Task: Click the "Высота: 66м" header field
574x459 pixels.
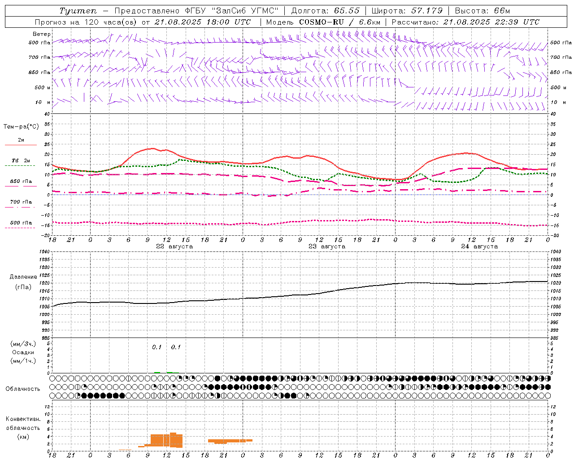Action: point(483,11)
